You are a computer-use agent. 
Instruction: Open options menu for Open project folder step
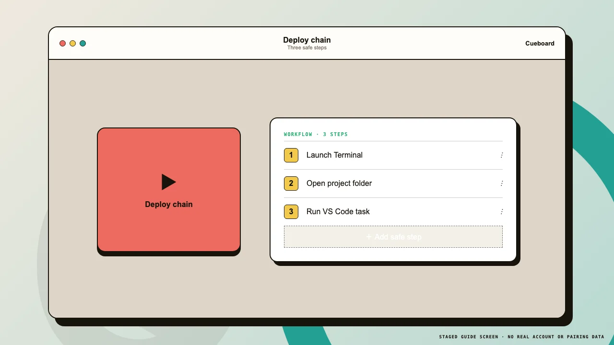(x=502, y=184)
